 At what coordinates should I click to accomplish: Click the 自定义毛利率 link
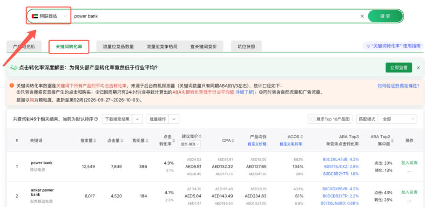point(291,144)
